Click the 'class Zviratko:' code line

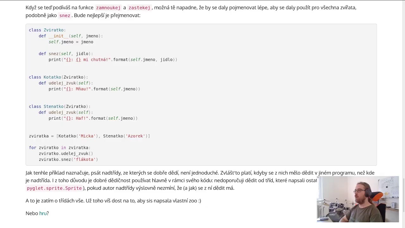(x=47, y=30)
